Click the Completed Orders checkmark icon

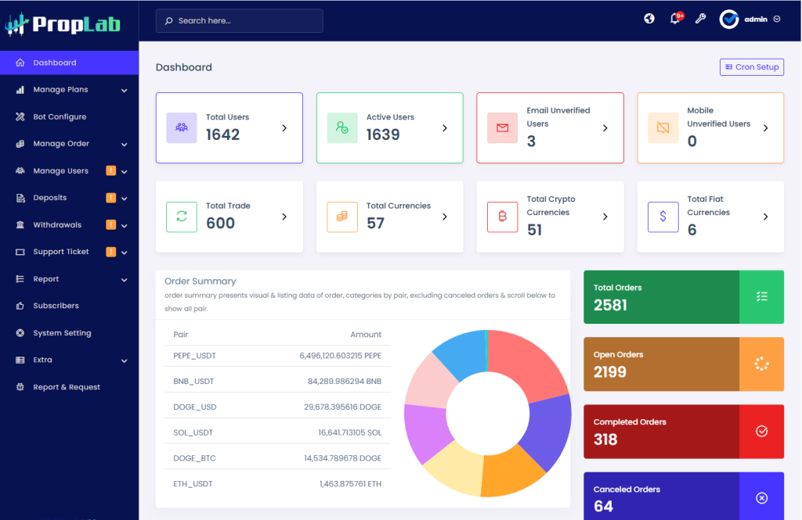tap(761, 431)
